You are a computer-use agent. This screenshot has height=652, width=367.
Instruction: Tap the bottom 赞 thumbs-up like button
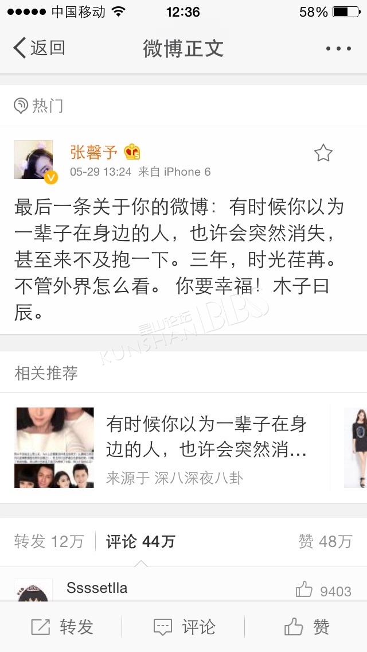[307, 627]
